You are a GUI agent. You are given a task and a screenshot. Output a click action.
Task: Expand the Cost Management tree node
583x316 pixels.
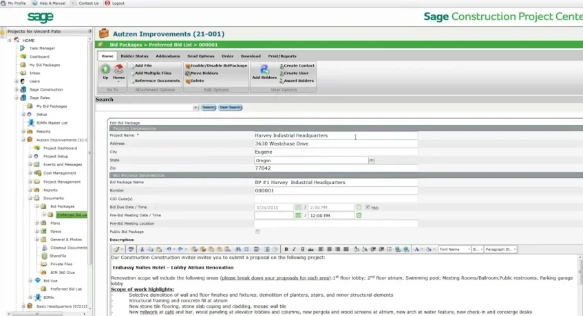pos(30,173)
